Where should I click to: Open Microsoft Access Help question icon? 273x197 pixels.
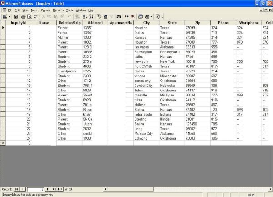tap(157, 16)
